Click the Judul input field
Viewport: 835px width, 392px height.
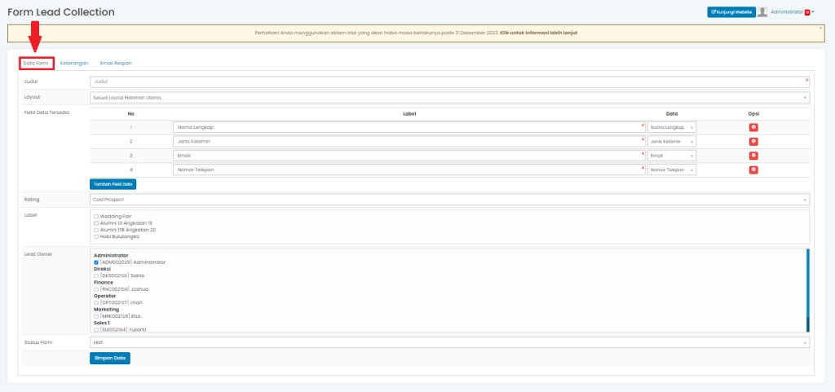pos(449,82)
